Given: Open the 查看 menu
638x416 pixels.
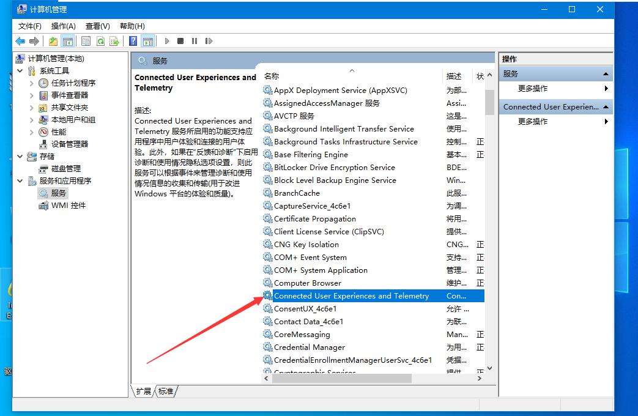Looking at the screenshot, I should click(x=97, y=26).
